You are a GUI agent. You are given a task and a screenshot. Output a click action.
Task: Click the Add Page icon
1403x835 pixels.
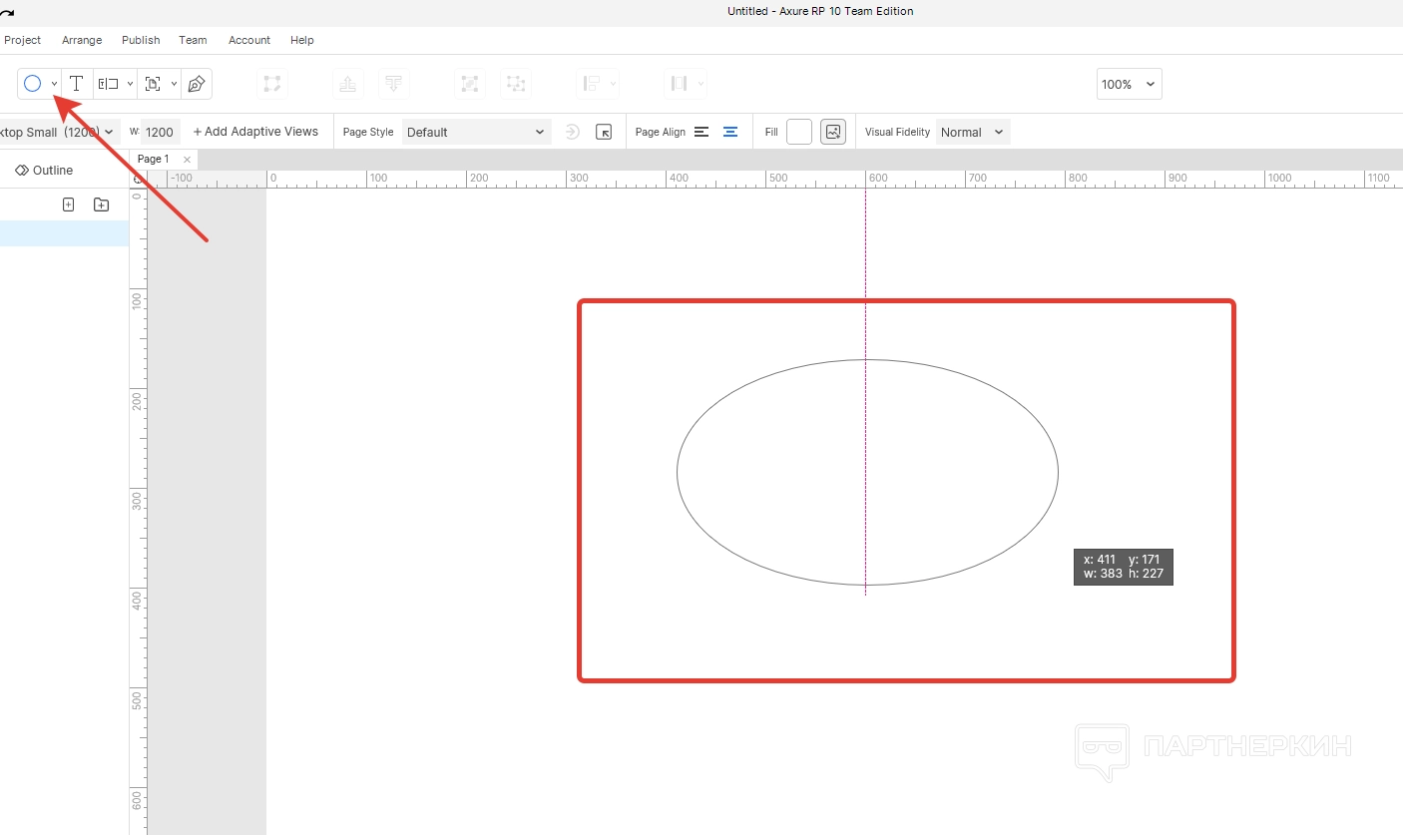coord(68,205)
